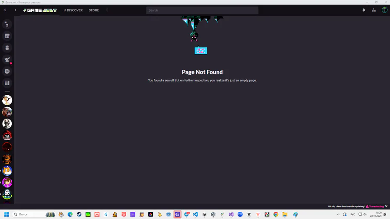The height and width of the screenshot is (219, 390).
Task: Open Unity Hub icon in taskbar
Action: tap(213, 214)
